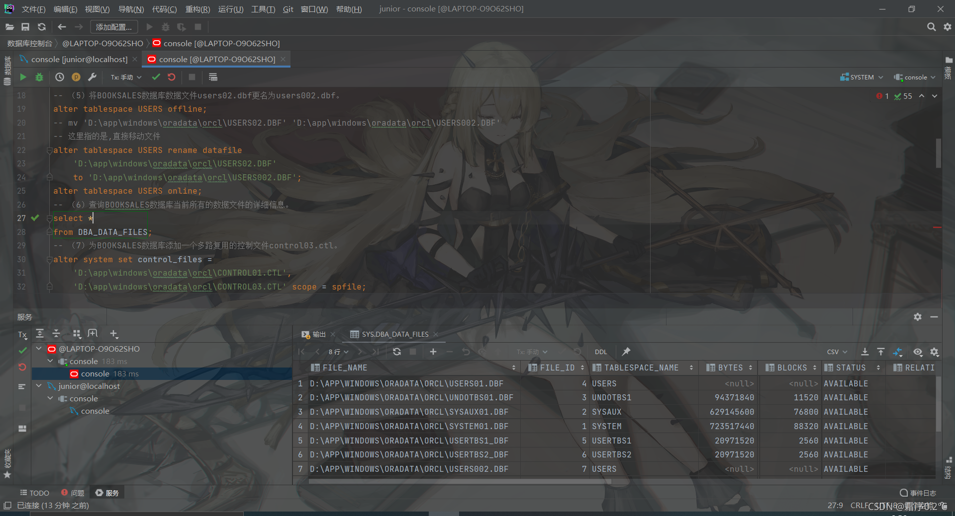Click the editor vertical scrollbar thumb
This screenshot has width=955, height=516.
tap(939, 153)
